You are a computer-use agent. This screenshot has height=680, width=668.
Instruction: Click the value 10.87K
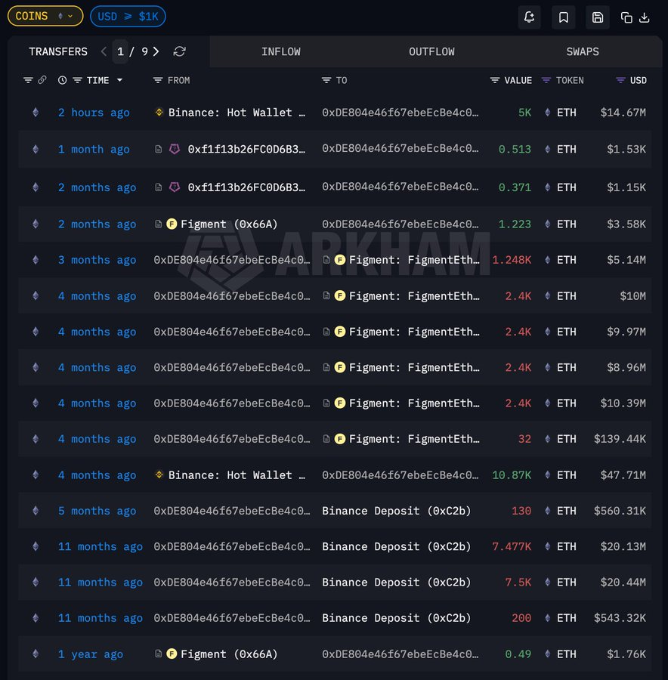pos(512,475)
